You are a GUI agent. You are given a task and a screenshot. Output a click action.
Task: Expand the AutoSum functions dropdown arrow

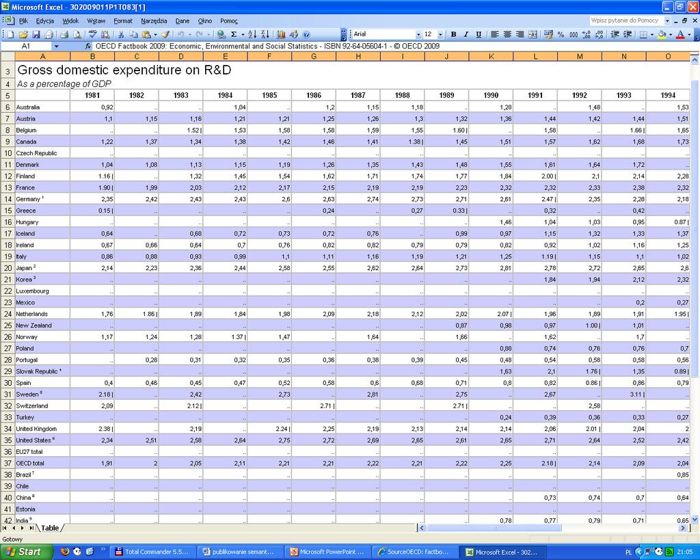[x=243, y=34]
